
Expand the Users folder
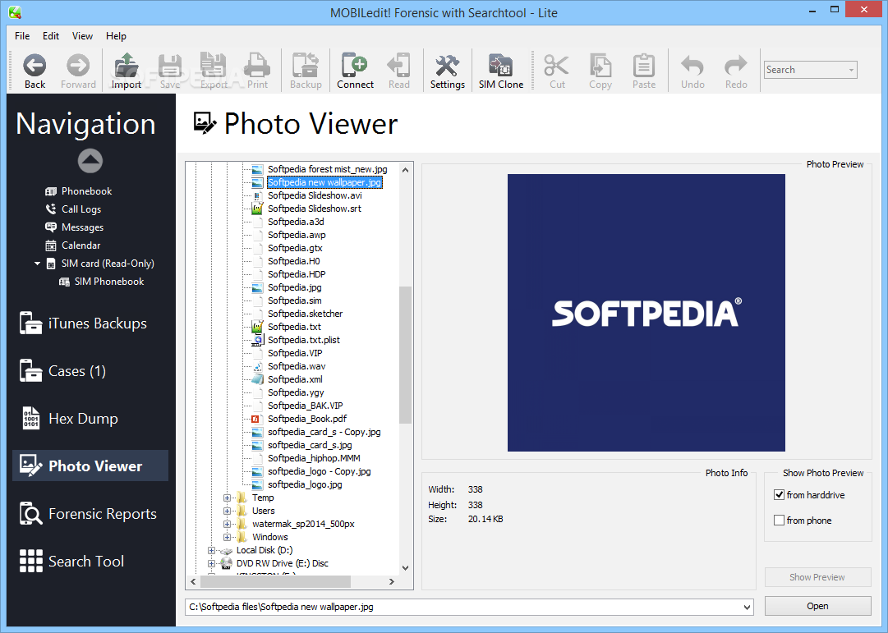coord(227,511)
